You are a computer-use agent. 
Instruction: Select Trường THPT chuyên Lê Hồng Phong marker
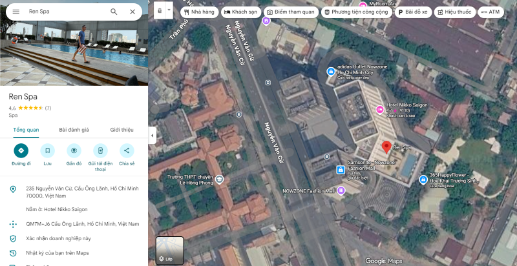click(x=219, y=179)
